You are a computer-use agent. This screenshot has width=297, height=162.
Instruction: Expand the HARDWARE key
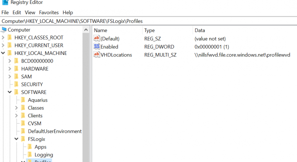tap(10, 69)
